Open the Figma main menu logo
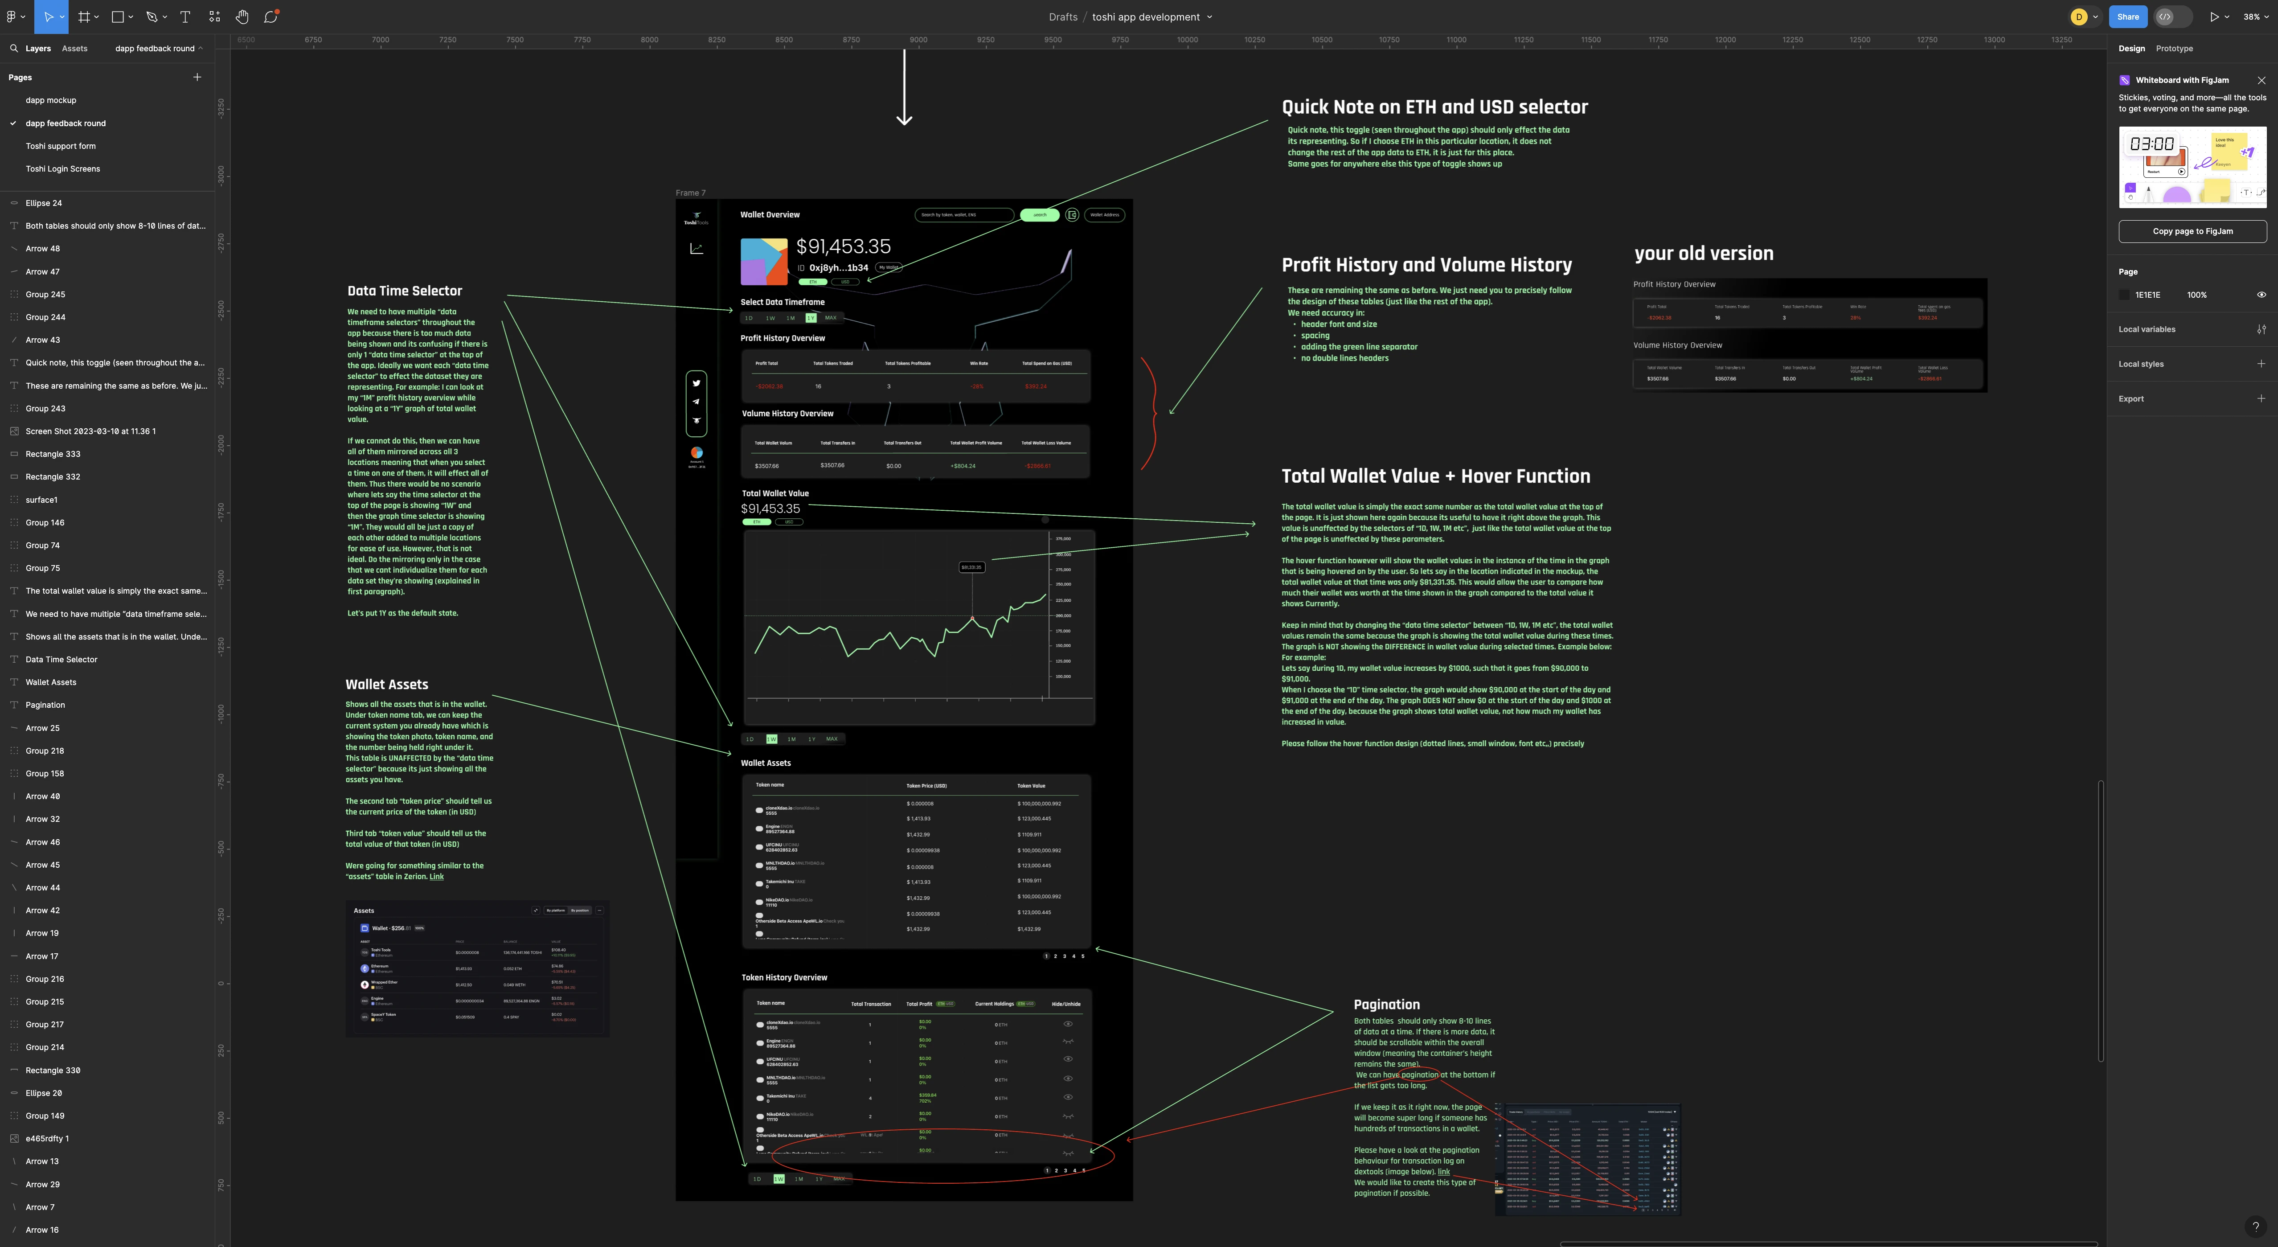Image resolution: width=2278 pixels, height=1247 pixels. click(12, 17)
